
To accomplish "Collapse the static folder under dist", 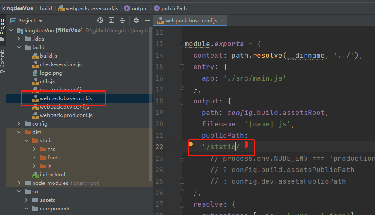I will (x=27, y=141).
